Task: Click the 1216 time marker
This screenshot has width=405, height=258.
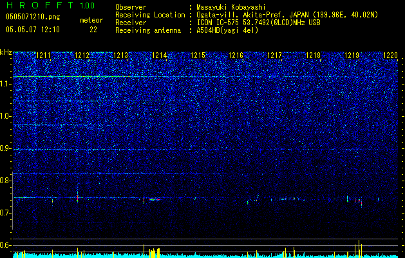Action: pos(236,55)
